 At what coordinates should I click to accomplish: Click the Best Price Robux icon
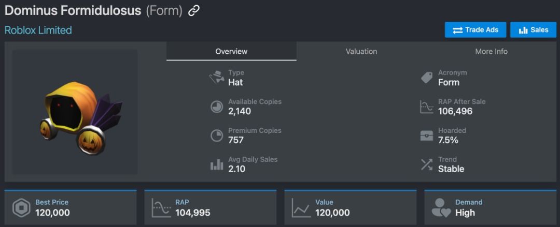pos(21,208)
